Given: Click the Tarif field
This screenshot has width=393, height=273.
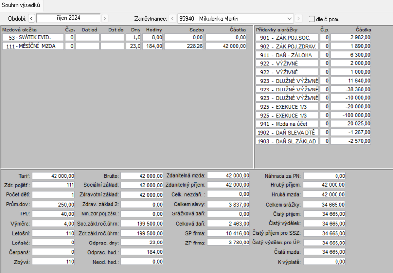Looking at the screenshot, I should 53,176.
